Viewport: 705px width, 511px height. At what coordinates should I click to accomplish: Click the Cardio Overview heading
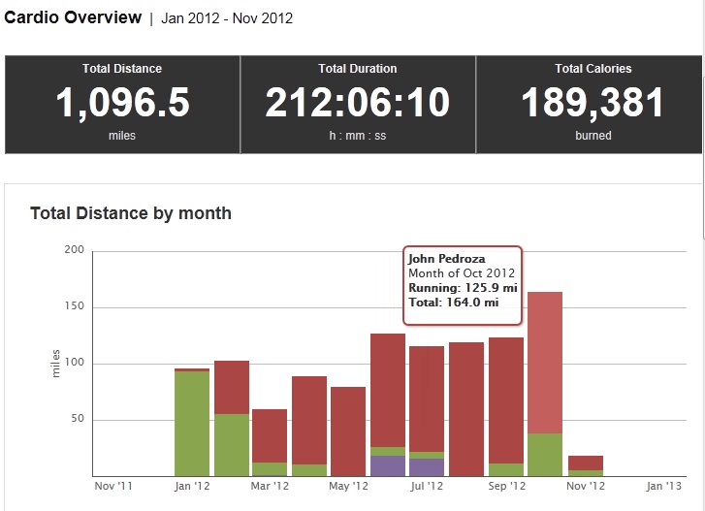(x=73, y=17)
